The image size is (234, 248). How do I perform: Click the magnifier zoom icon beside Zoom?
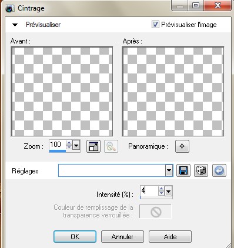(x=111, y=146)
